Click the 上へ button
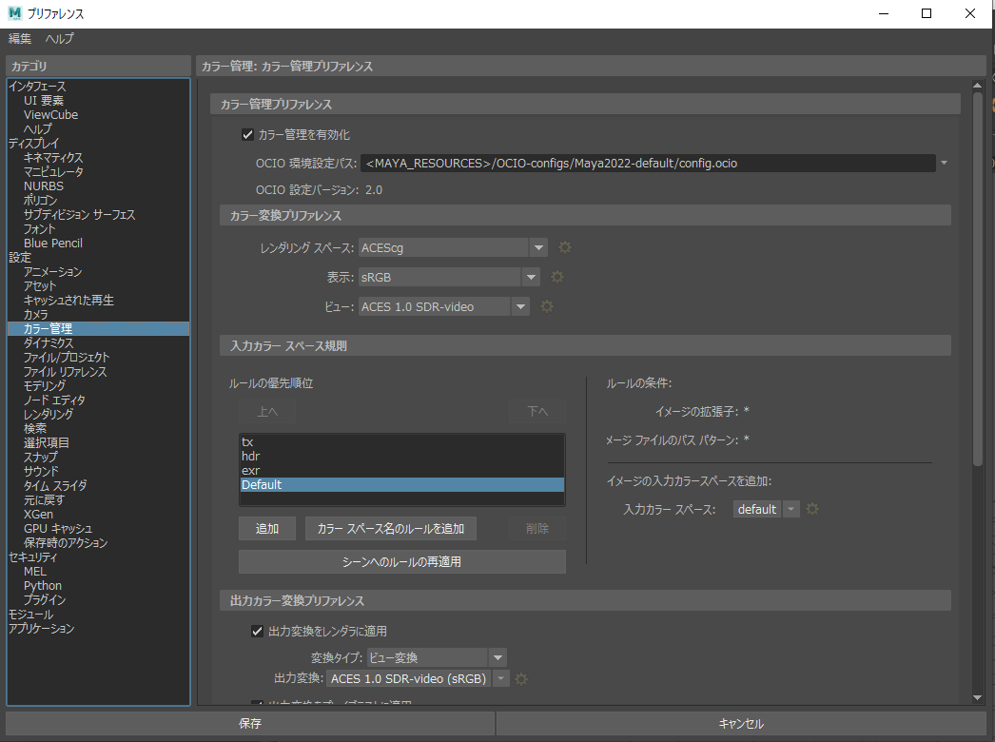The width and height of the screenshot is (995, 742). (267, 412)
